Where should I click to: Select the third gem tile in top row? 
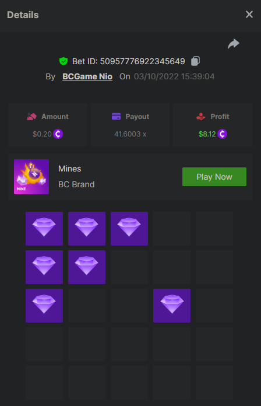(129, 229)
